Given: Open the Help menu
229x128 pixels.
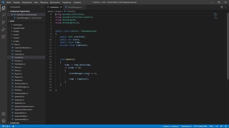Looking at the screenshot, I should coord(77,2).
